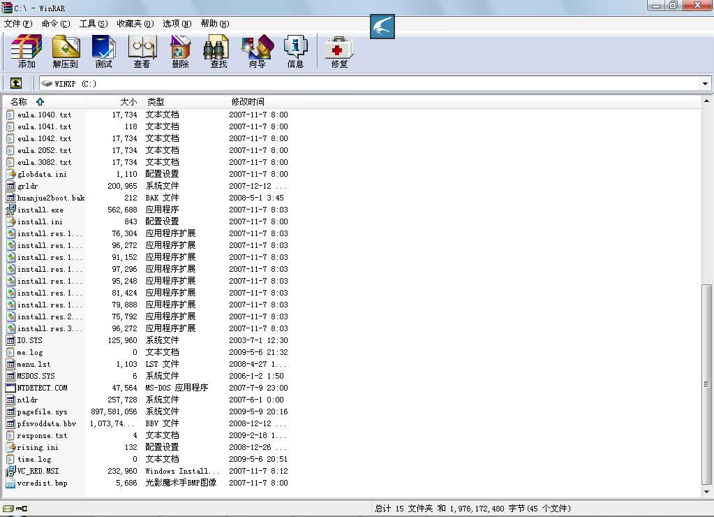The height and width of the screenshot is (517, 714).
Task: Click the drive icon in status bar
Action: (x=8, y=508)
